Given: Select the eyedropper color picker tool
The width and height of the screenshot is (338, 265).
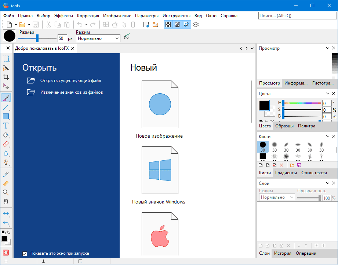Looking at the screenshot, I should tap(6, 174).
